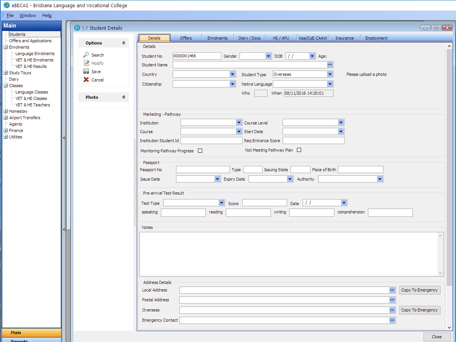
Task: Click the Close button at bottom right
Action: 437,337
